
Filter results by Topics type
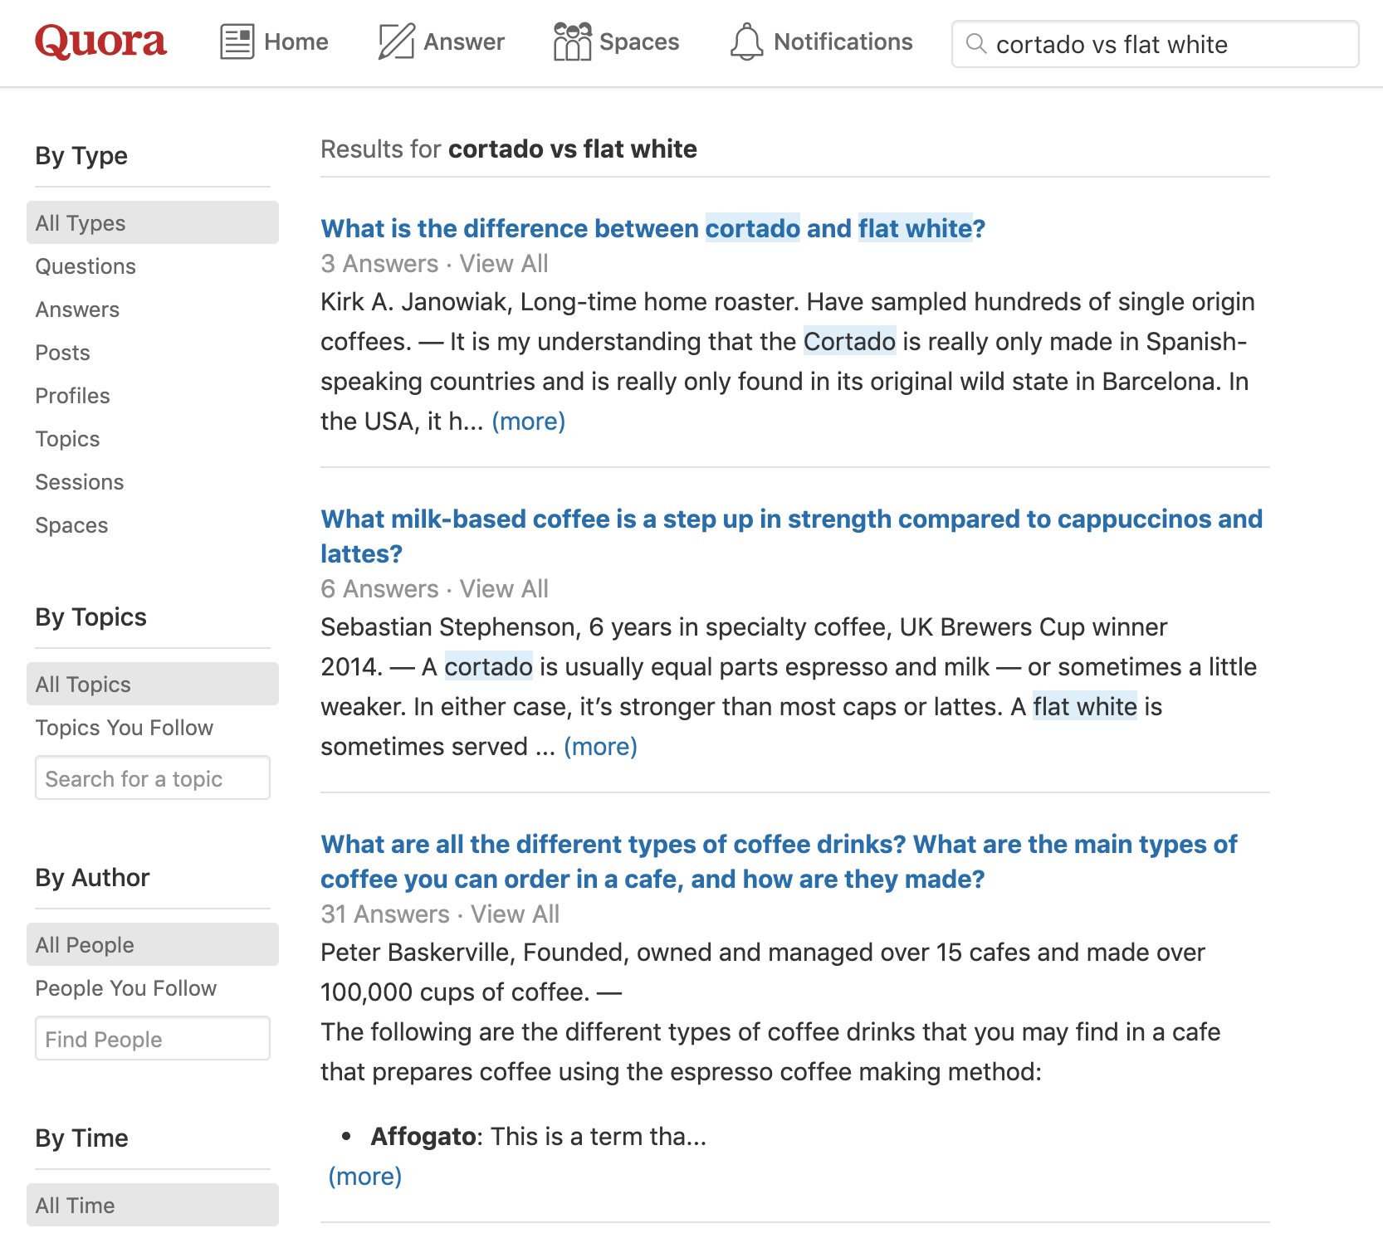(x=67, y=439)
